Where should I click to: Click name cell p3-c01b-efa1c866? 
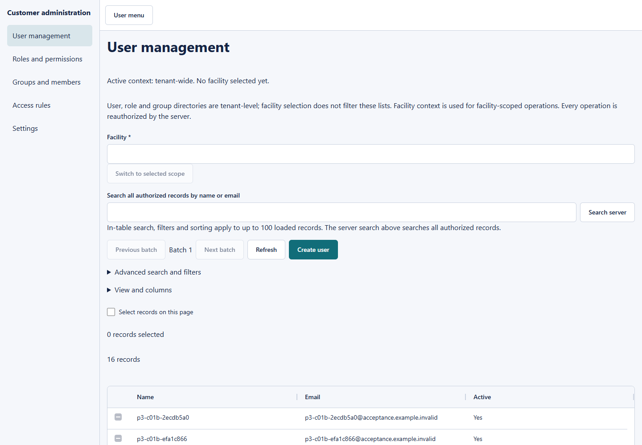[x=162, y=439]
